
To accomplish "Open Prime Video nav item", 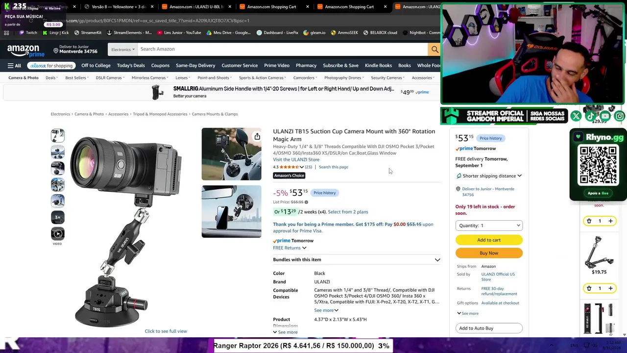I will (277, 66).
